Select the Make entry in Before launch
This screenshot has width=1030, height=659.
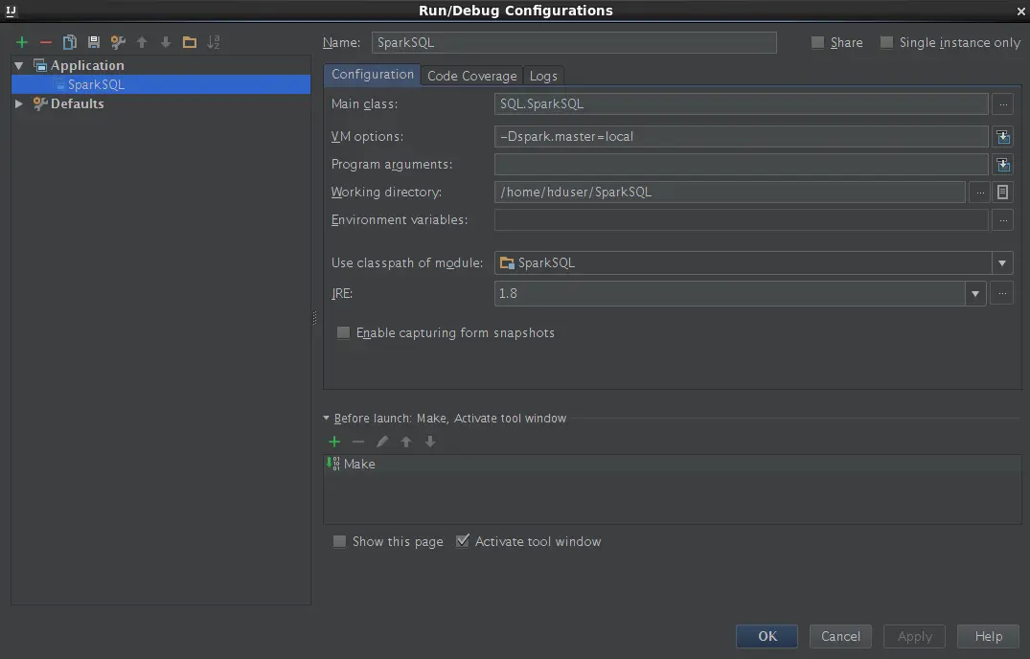click(672, 464)
